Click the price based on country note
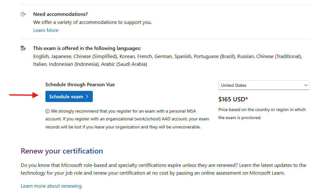 tap(262, 114)
